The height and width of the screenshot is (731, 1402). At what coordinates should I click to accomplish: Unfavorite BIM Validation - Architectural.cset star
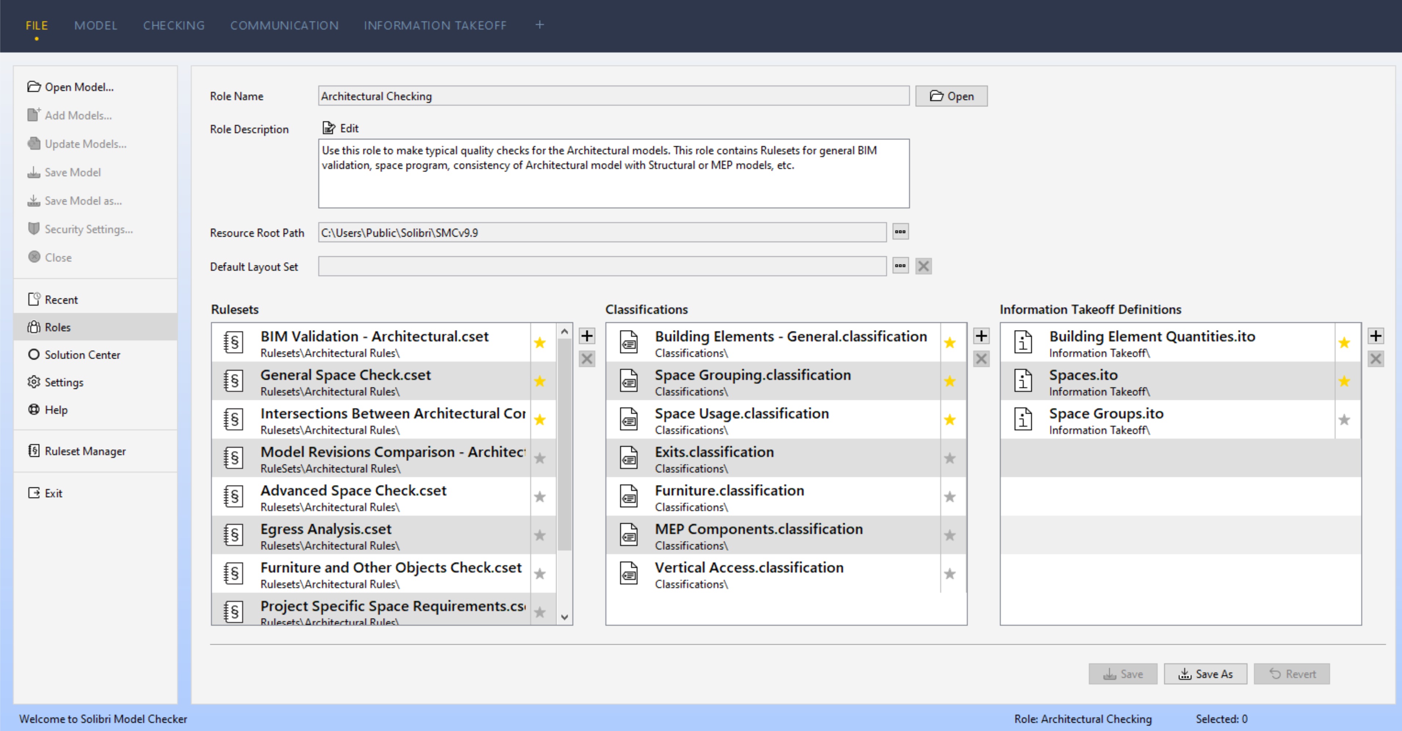point(540,343)
